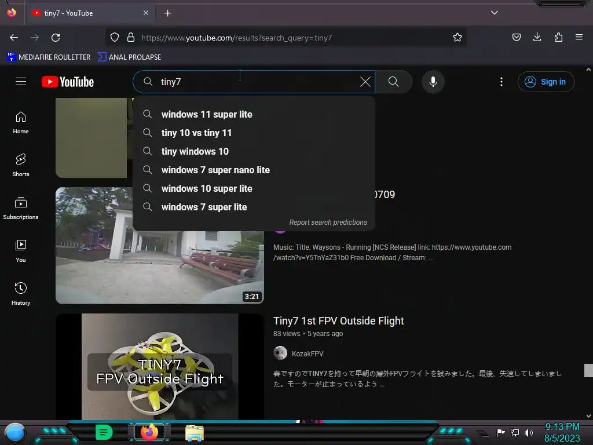Select suggestion 'windows 7 super nano lite'
The width and height of the screenshot is (593, 445).
click(x=254, y=170)
